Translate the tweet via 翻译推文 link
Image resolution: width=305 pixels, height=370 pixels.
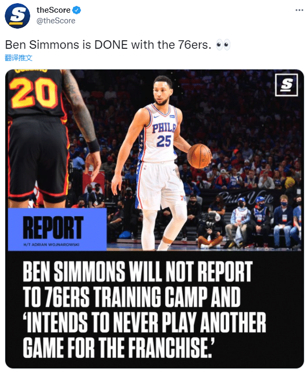[19, 58]
